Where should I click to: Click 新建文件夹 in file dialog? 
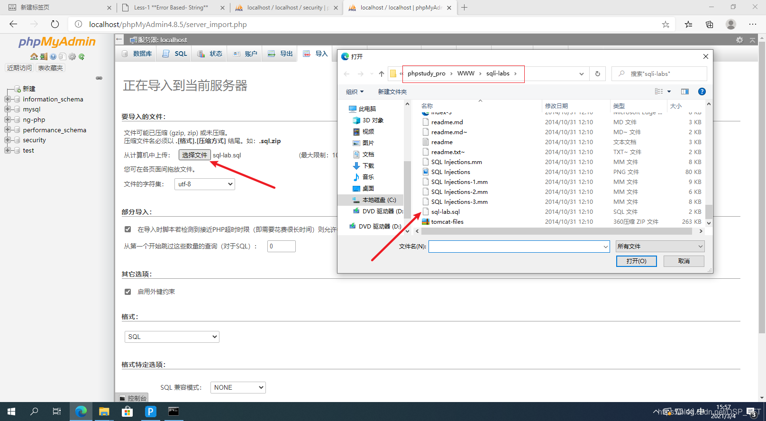(392, 92)
